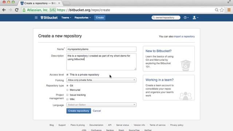Reload the page with the refresh icon
This screenshot has height=131, width=233.
pyautogui.click(x=17, y=10)
